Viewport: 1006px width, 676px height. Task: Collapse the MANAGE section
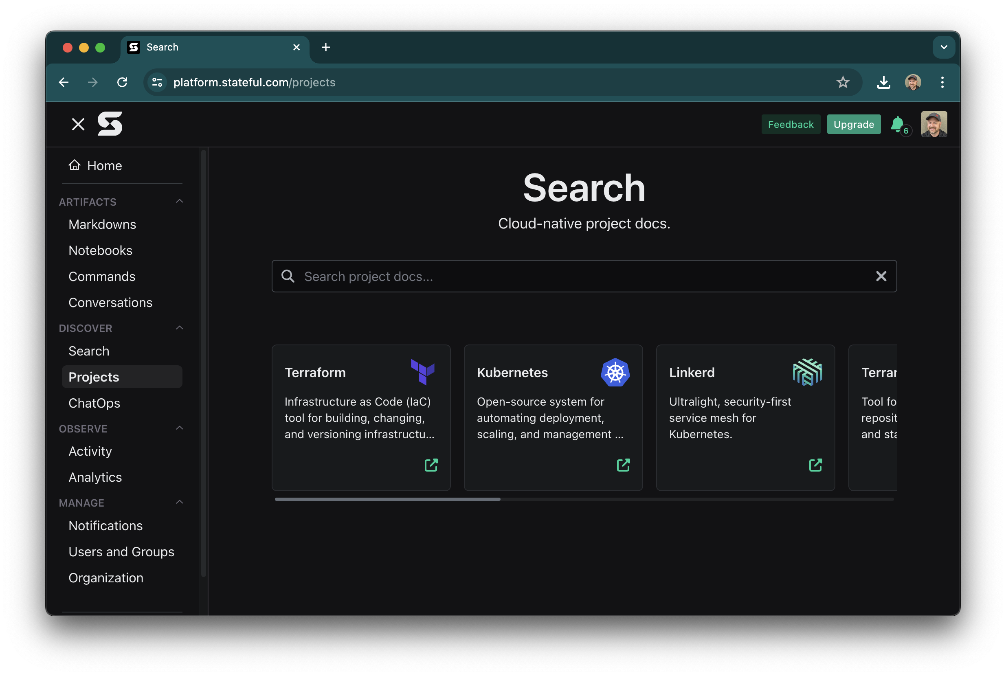(180, 502)
